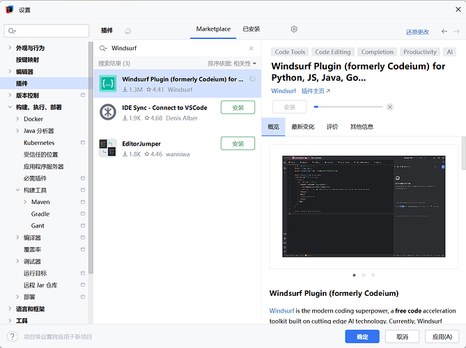The height and width of the screenshot is (348, 466).
Task: Switch to the 已安装 tab
Action: (x=251, y=29)
